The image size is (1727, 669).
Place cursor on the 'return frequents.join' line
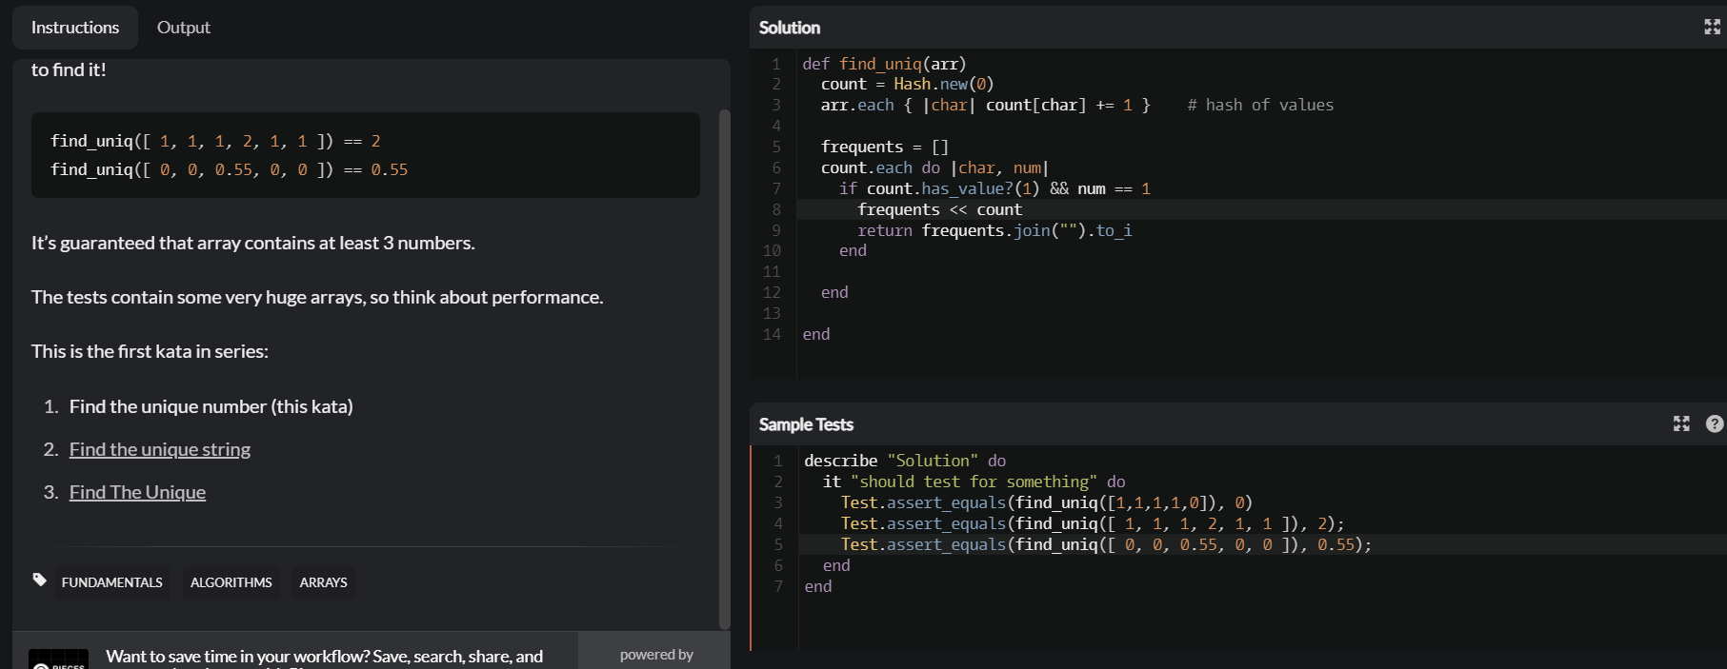(994, 230)
